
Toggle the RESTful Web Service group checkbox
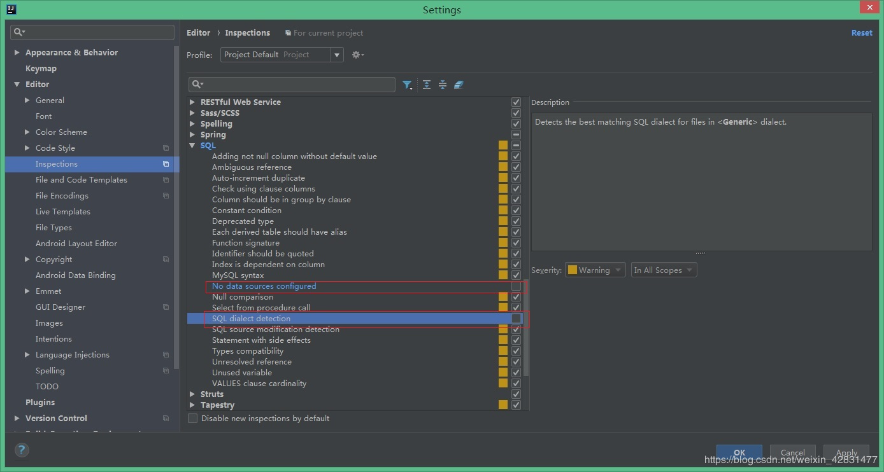coord(516,102)
